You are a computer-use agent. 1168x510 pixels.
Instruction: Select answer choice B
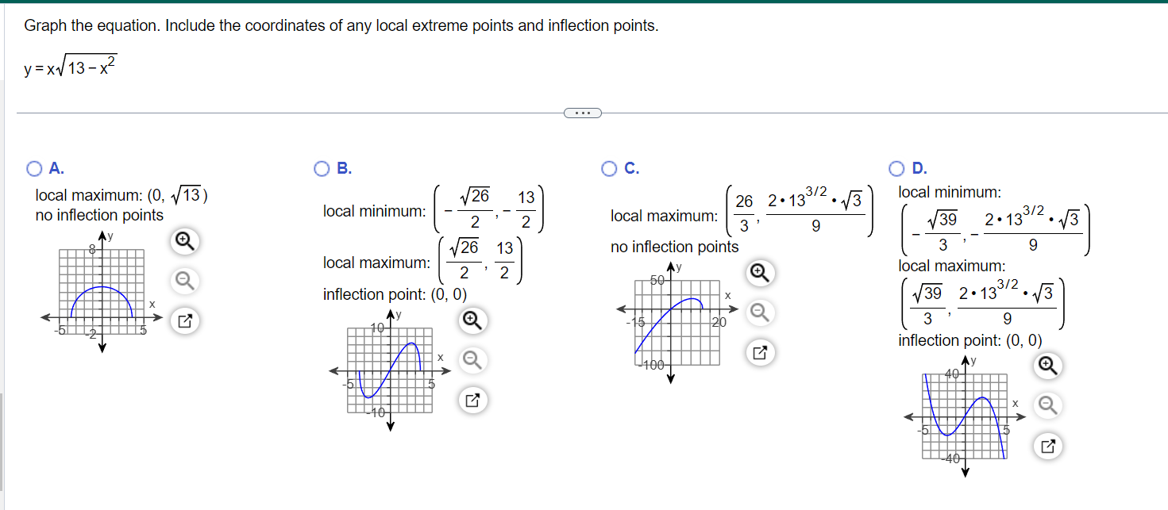[321, 168]
